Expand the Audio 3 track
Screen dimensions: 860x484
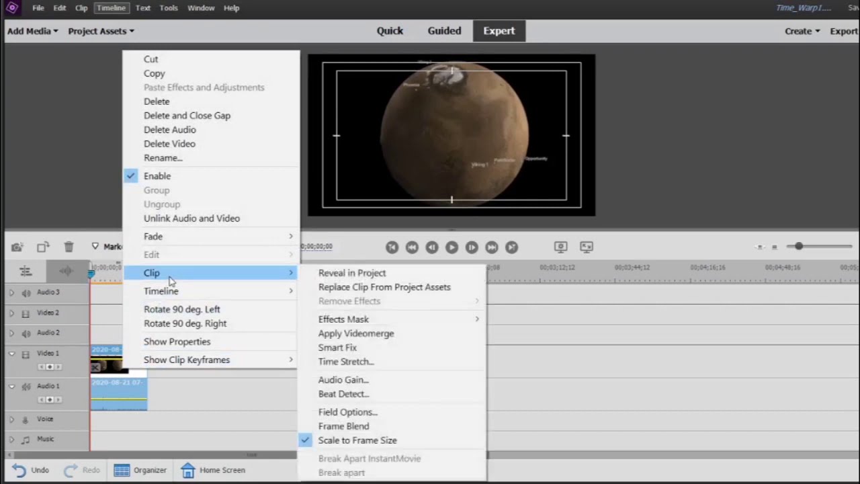pyautogui.click(x=11, y=292)
